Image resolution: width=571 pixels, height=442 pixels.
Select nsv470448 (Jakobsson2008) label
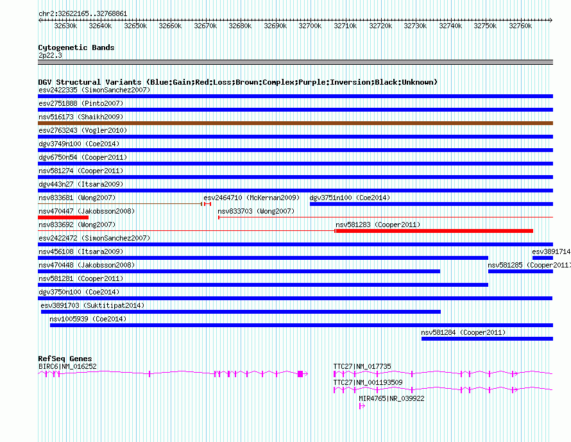[87, 265]
